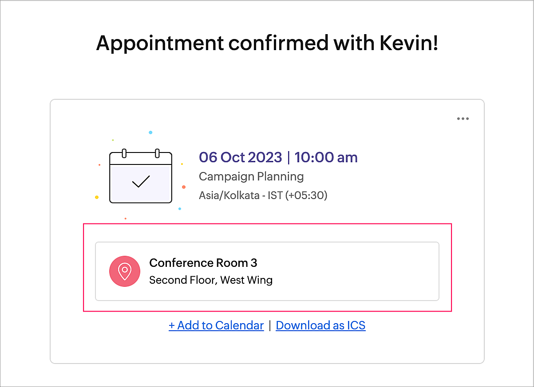
Task: Select the "06 Oct 2023" appointment date
Action: [240, 157]
